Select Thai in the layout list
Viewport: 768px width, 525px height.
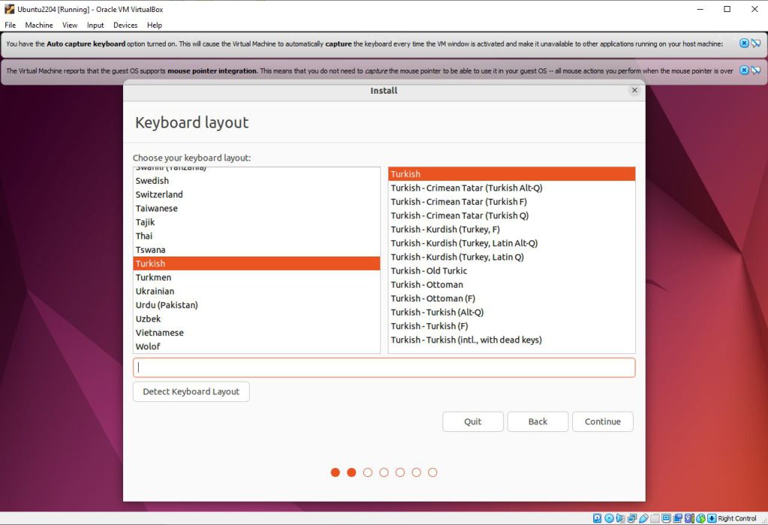click(x=256, y=235)
